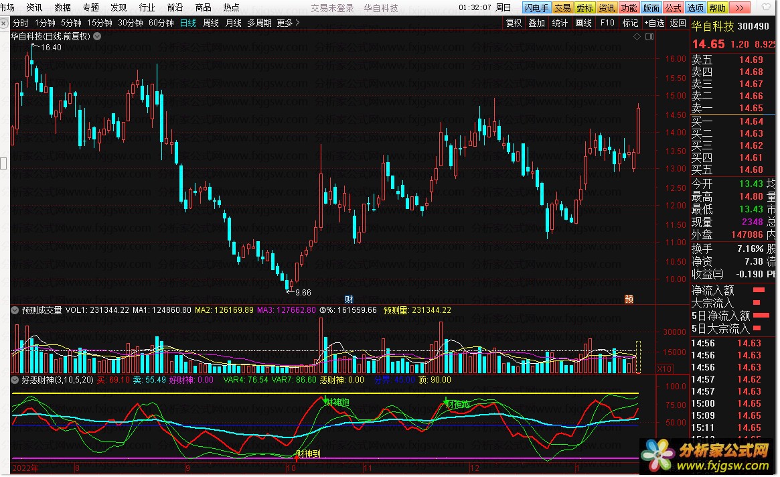Viewport: 780px width, 477px height.
Task: Open the 多周期 multi-period view
Action: [259, 23]
